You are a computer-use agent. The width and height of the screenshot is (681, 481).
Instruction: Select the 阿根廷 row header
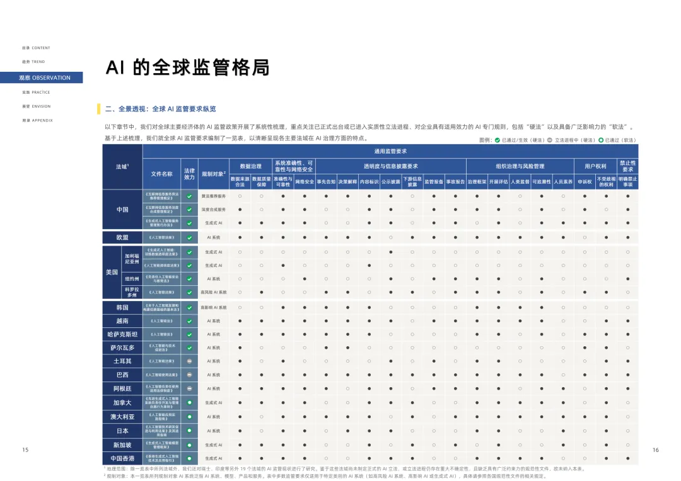(x=122, y=388)
